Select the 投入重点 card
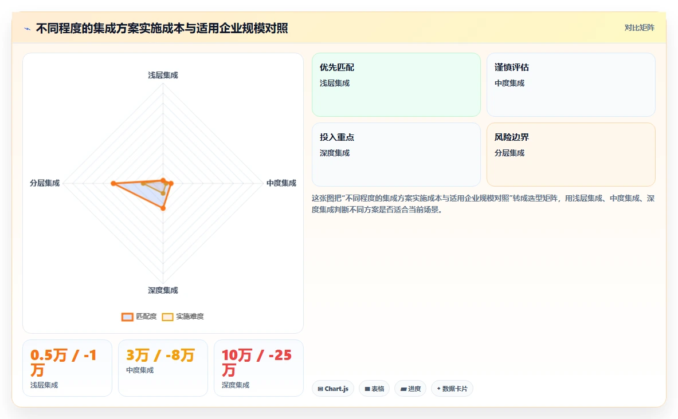 point(396,155)
